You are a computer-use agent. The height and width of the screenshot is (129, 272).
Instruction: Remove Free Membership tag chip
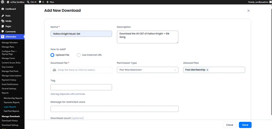click(x=207, y=70)
